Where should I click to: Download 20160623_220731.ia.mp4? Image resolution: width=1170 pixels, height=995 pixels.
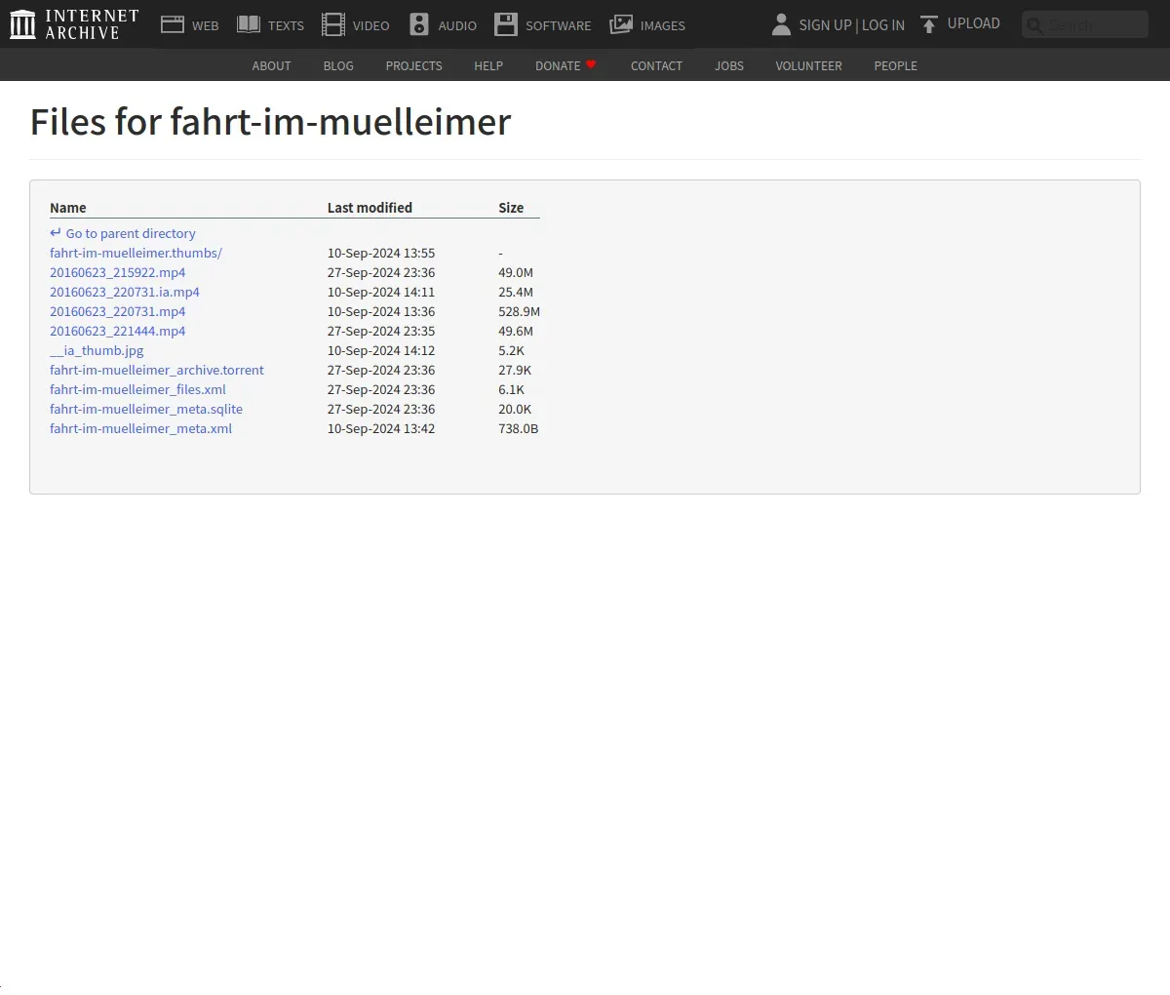(125, 292)
